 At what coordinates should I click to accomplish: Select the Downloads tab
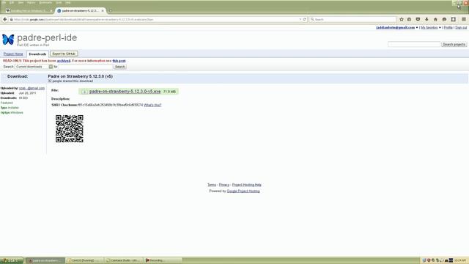(37, 54)
